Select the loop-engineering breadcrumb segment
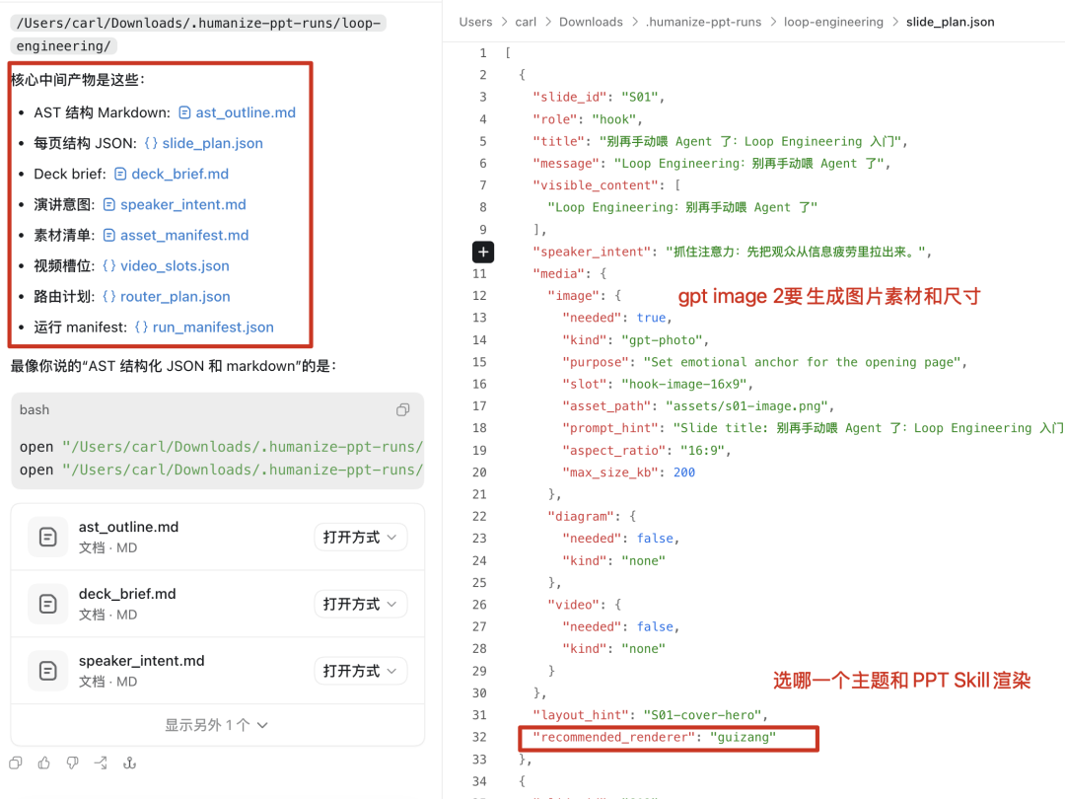 coord(833,22)
